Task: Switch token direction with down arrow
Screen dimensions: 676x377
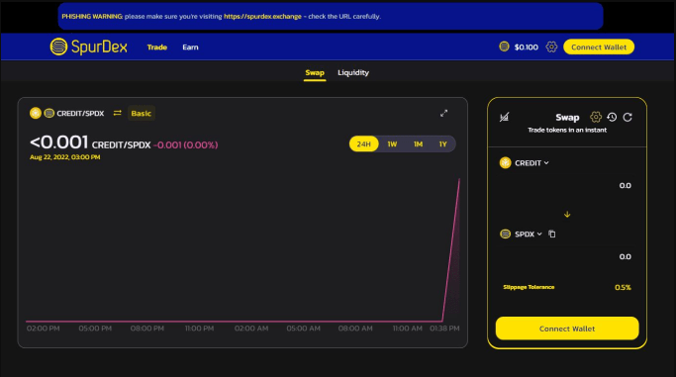Action: pyautogui.click(x=567, y=214)
